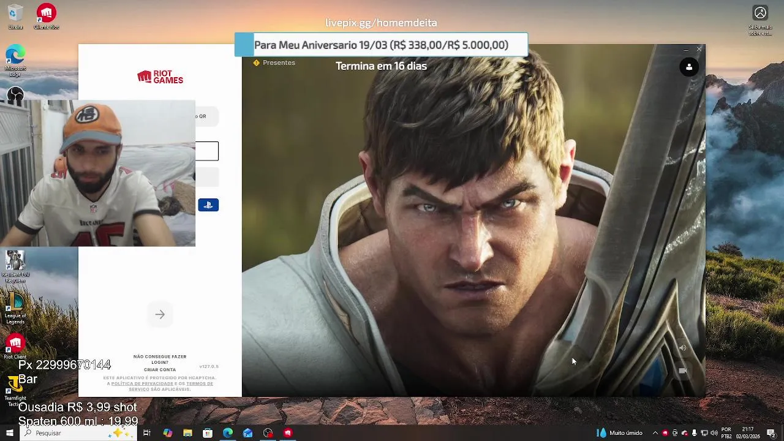Mute the background video sound icon
784x441 pixels.
[x=682, y=348]
